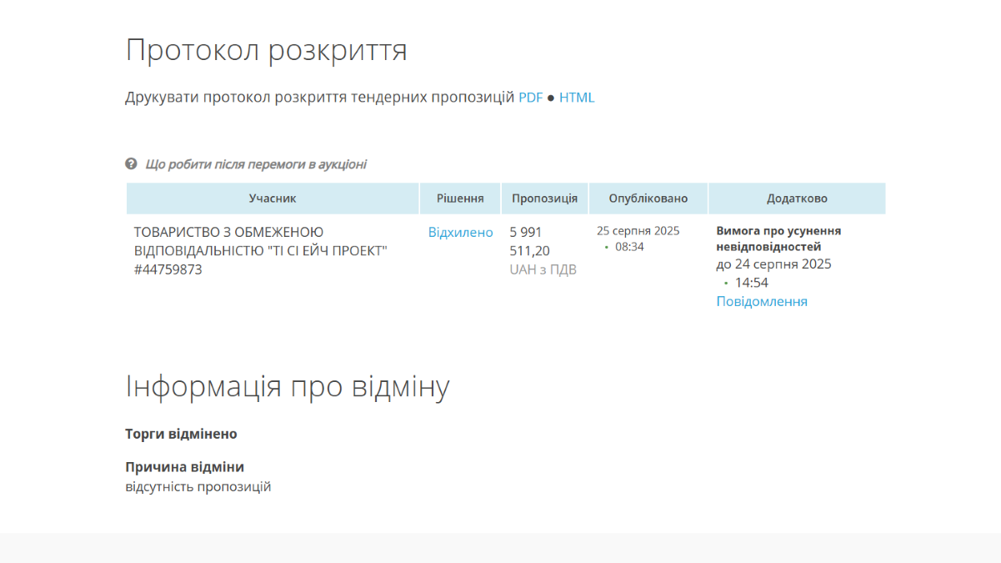
Task: View the "Відхилено" decision details
Action: [460, 232]
